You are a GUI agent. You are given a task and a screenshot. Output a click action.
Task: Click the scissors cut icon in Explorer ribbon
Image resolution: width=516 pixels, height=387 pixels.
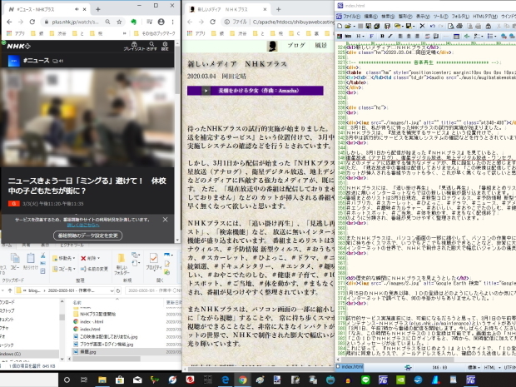point(43,256)
